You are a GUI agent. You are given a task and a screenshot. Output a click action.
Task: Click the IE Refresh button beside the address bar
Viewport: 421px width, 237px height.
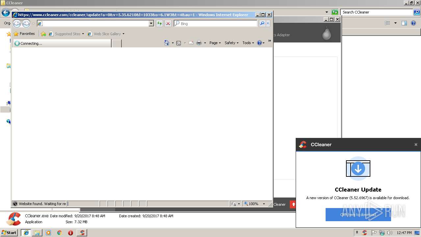(160, 23)
